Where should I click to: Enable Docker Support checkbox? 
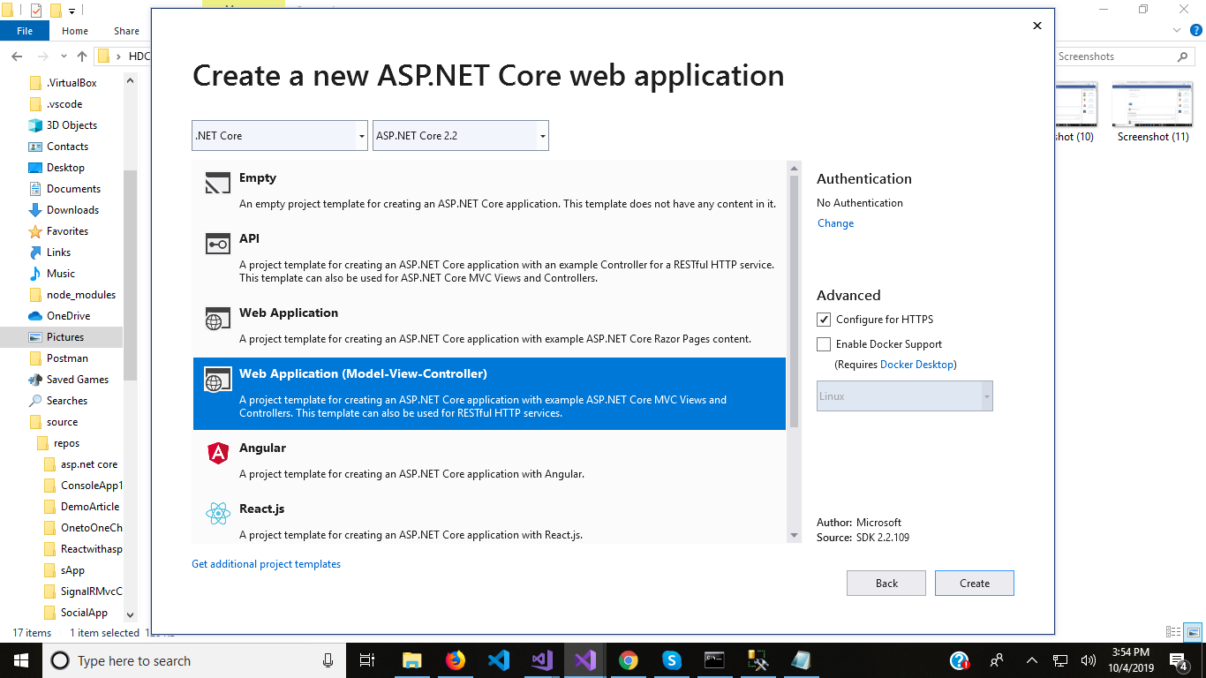824,344
